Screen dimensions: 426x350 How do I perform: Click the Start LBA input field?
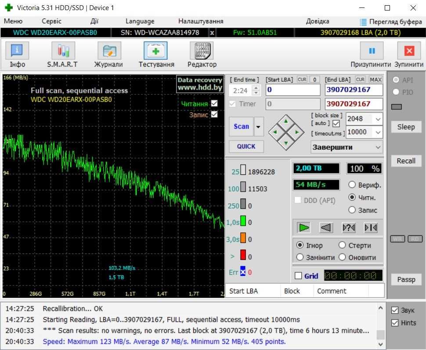pyautogui.click(x=293, y=90)
